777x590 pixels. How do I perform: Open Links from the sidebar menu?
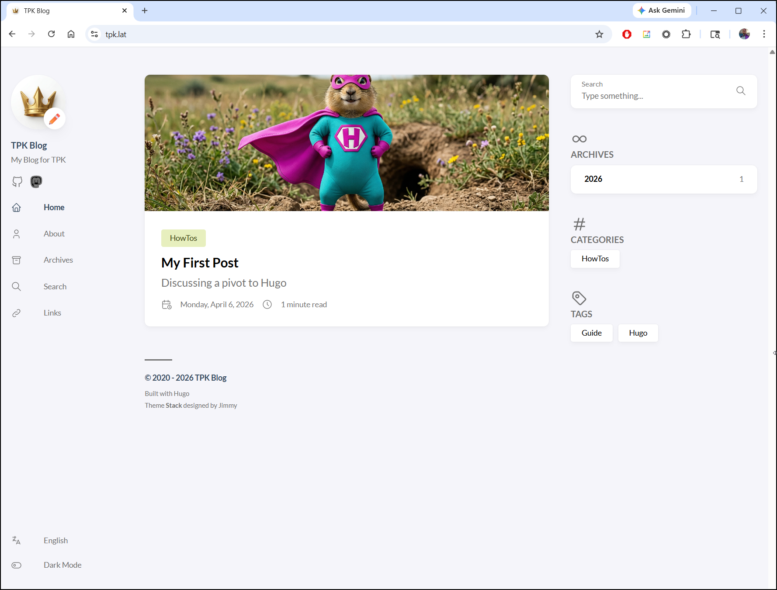click(x=52, y=313)
